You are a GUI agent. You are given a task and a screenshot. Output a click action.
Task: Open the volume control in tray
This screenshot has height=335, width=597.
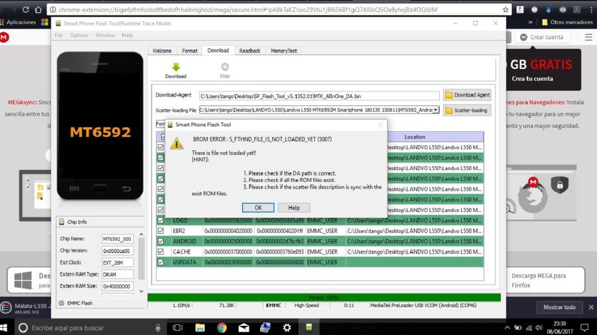pos(539,328)
